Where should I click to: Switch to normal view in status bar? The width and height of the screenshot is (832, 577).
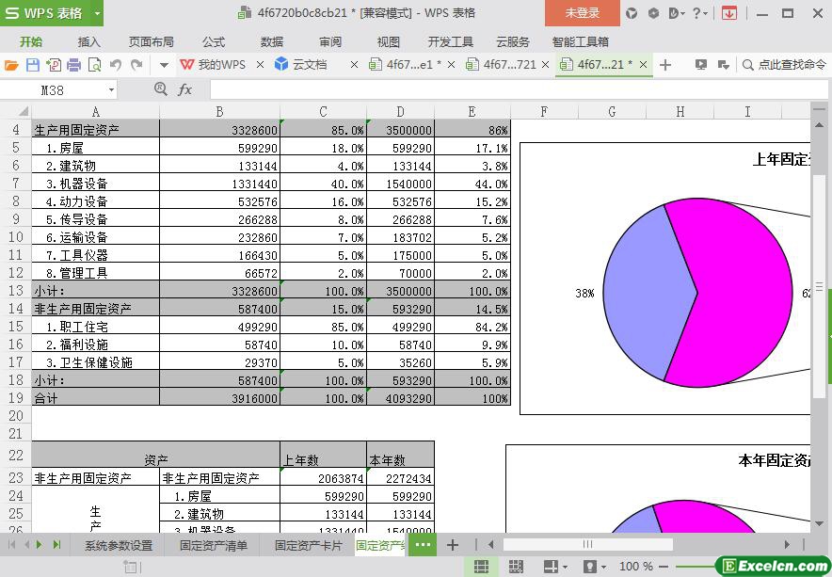[481, 567]
